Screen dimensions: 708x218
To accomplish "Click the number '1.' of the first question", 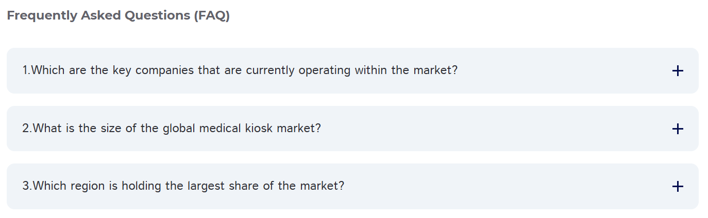I will tap(26, 70).
